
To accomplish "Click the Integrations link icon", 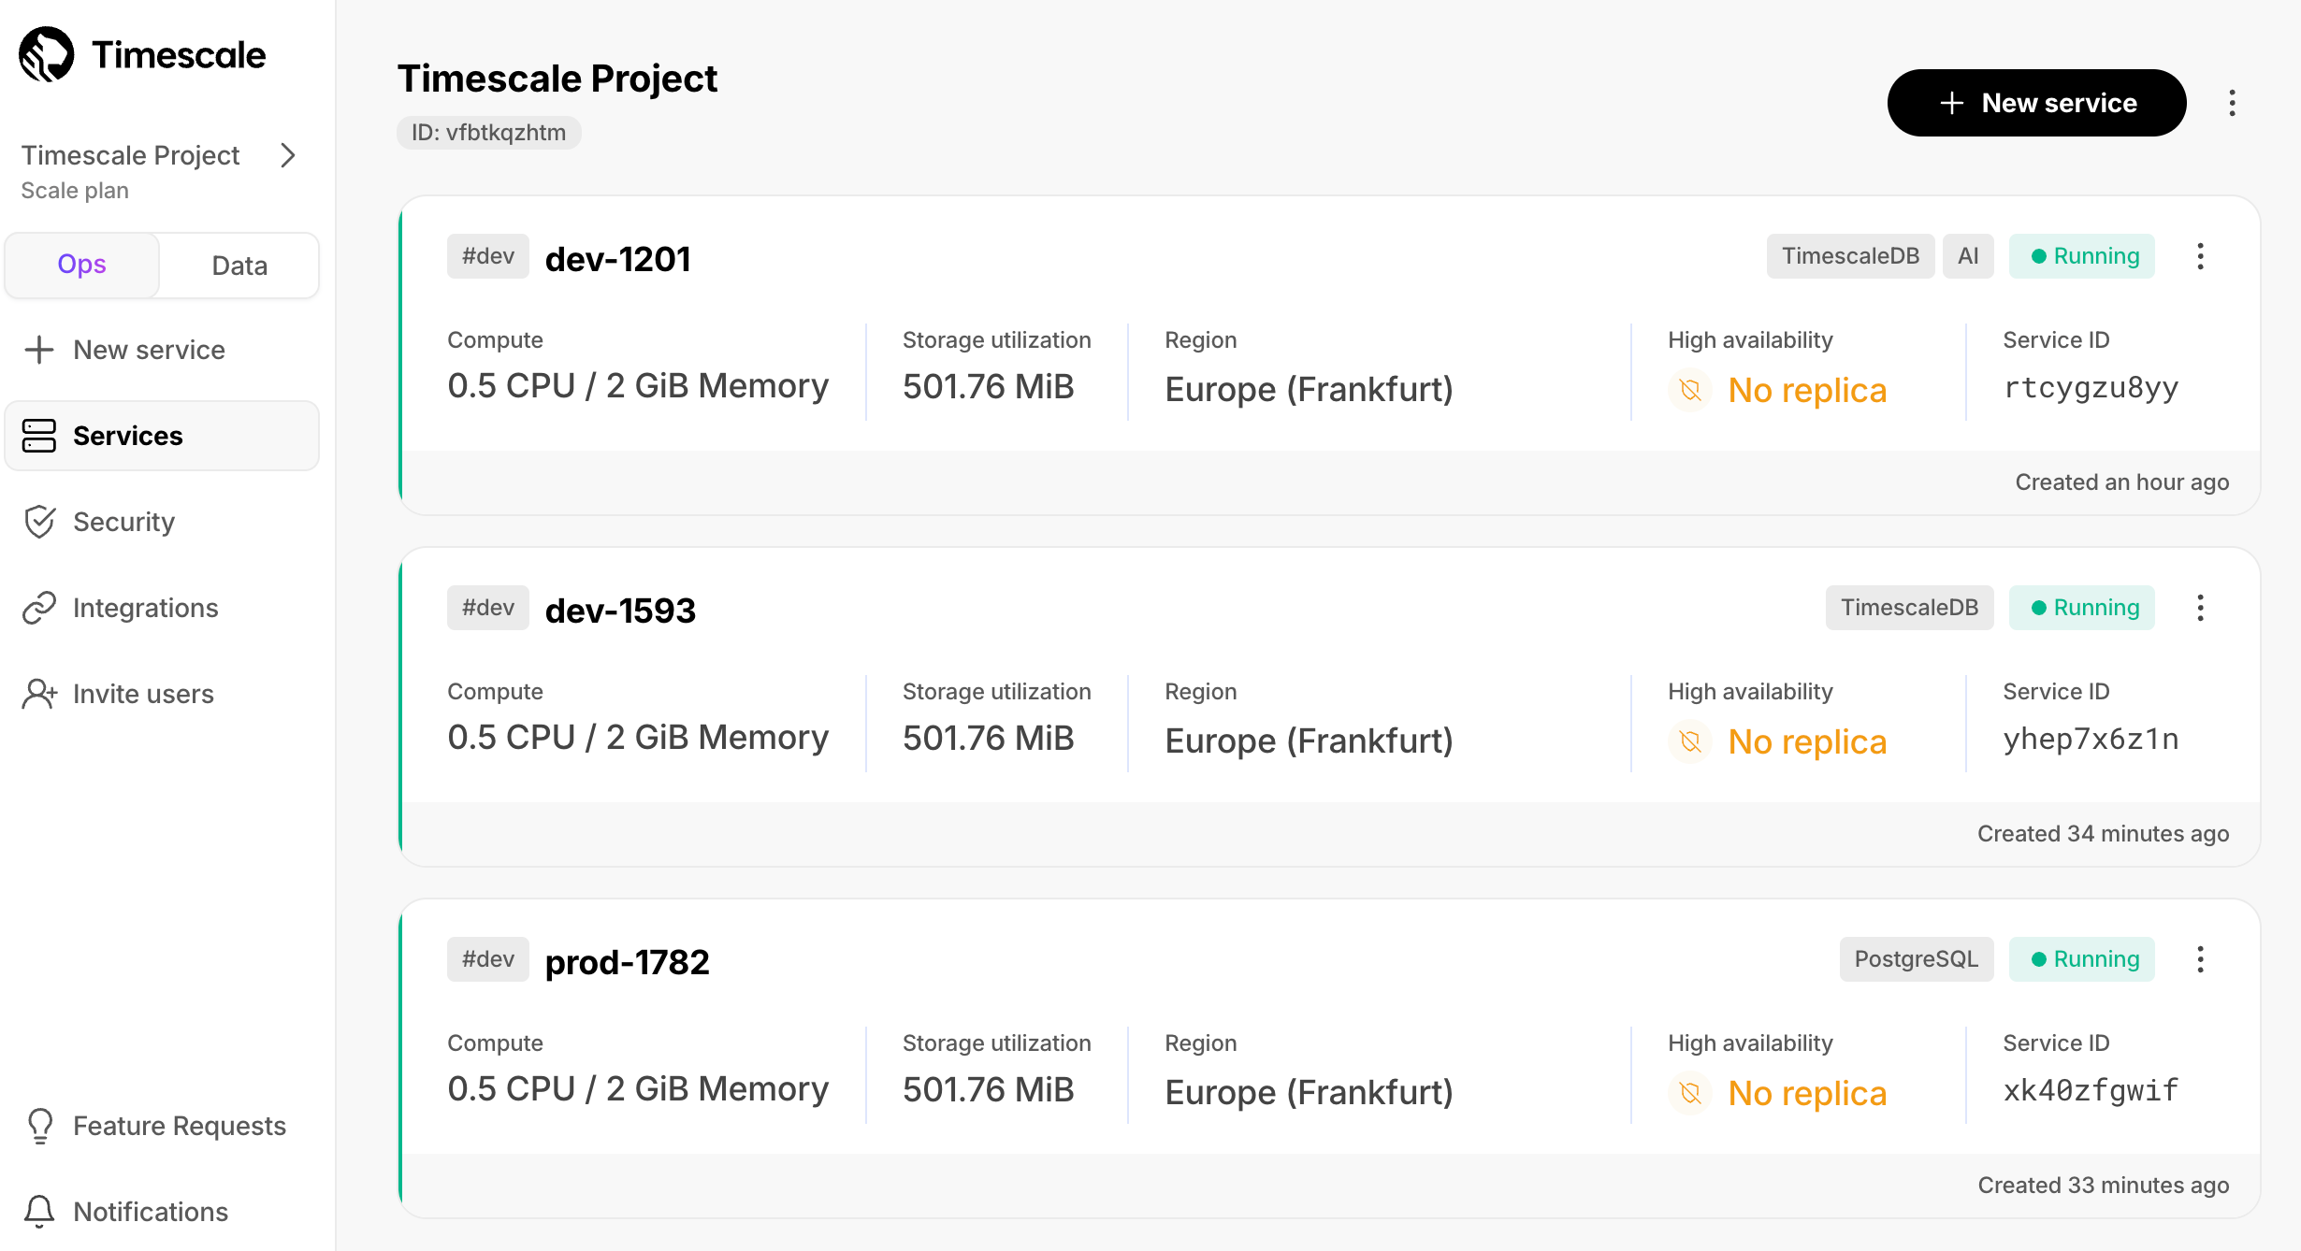I will (39, 608).
